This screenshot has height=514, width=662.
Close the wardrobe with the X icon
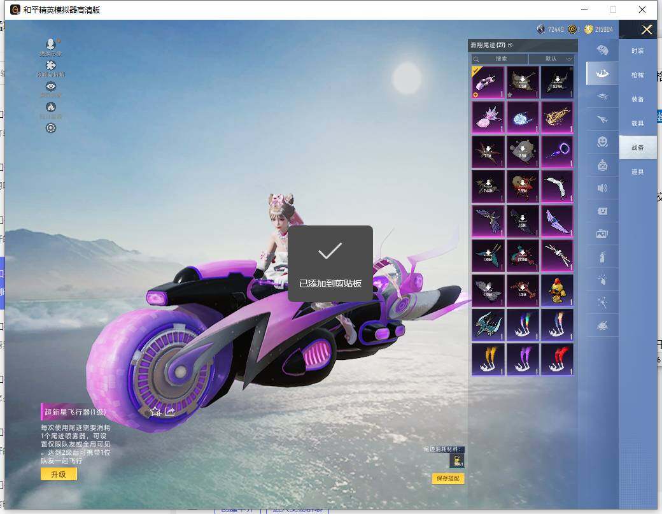click(646, 29)
